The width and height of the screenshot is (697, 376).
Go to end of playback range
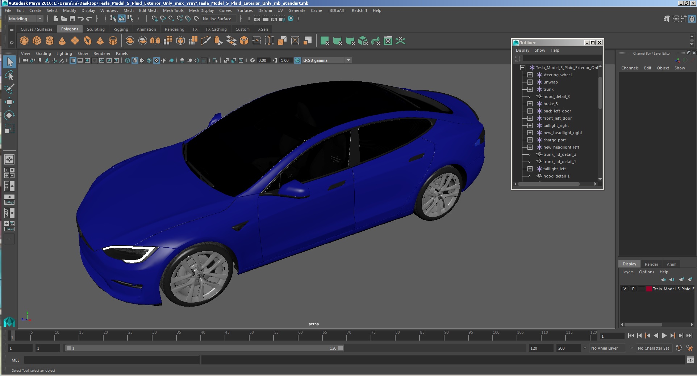689,336
